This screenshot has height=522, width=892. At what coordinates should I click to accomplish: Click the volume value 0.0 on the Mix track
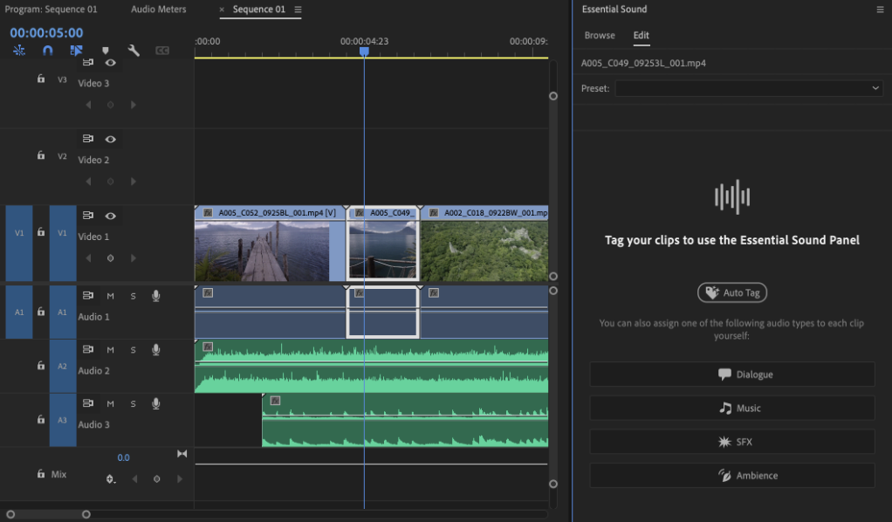(x=123, y=457)
